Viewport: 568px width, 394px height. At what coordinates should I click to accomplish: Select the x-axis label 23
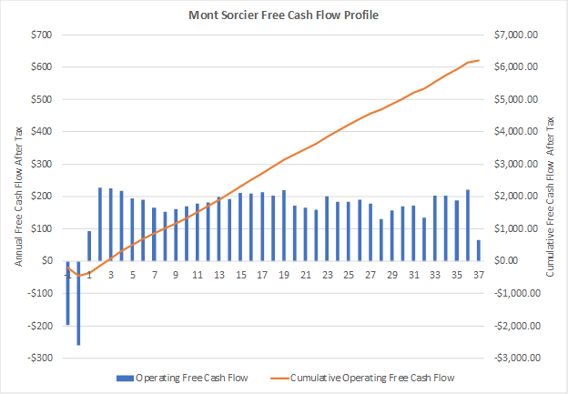click(x=328, y=275)
